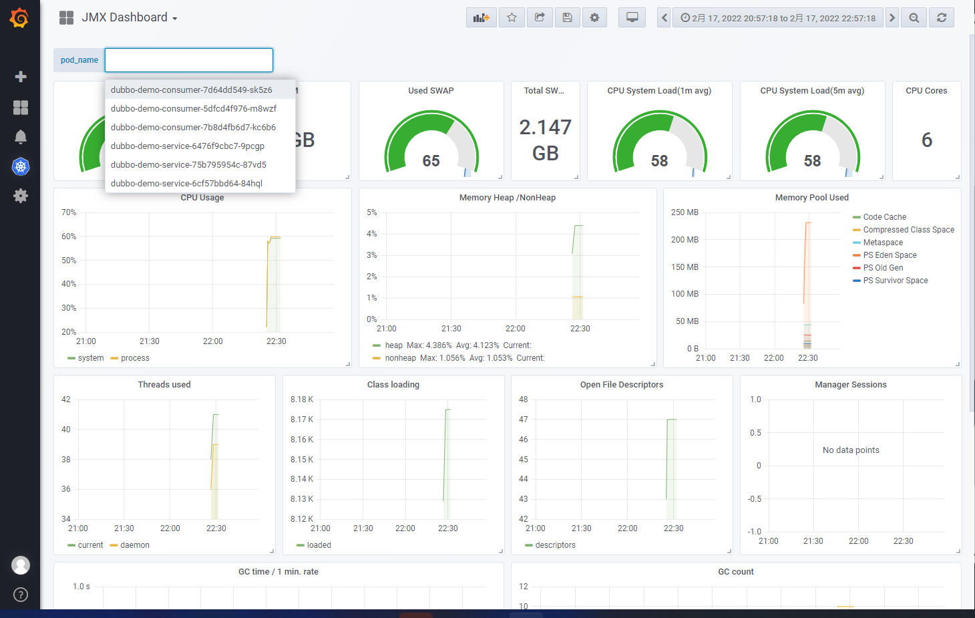This screenshot has height=618, width=975.
Task: Select dubbo-demo-service-6476f9cbc7-9pcgp option
Action: (200, 146)
